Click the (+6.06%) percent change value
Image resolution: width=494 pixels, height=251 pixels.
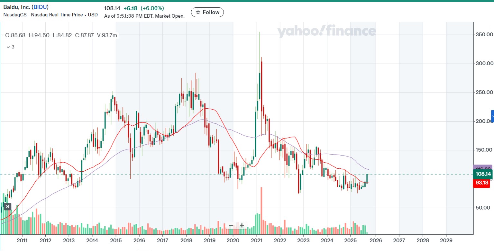pos(152,8)
